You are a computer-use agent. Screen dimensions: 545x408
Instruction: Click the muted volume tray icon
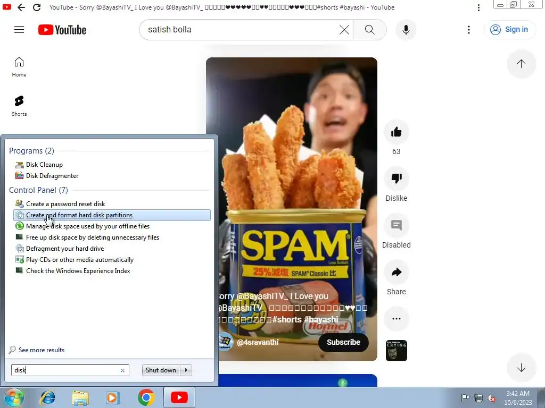(491, 398)
